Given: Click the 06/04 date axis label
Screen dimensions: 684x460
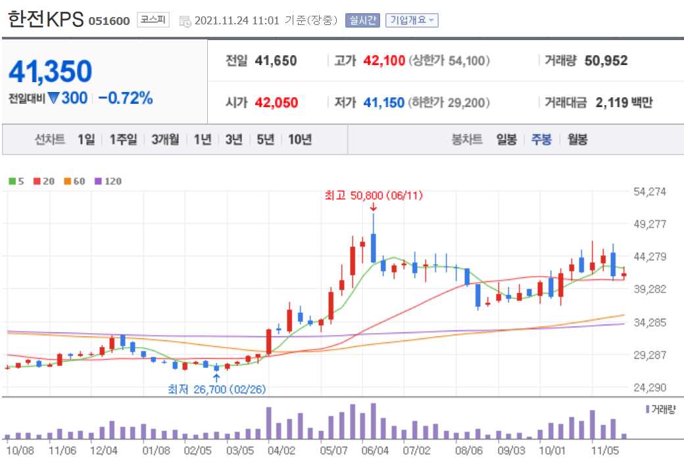Looking at the screenshot, I should click(x=375, y=450).
